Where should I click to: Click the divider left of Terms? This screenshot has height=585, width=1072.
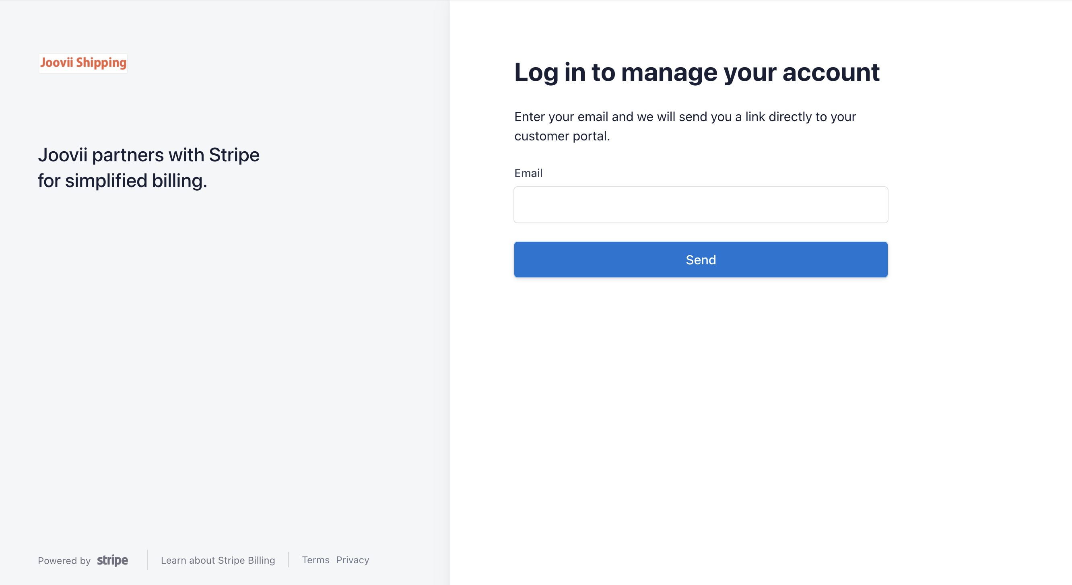(289, 560)
